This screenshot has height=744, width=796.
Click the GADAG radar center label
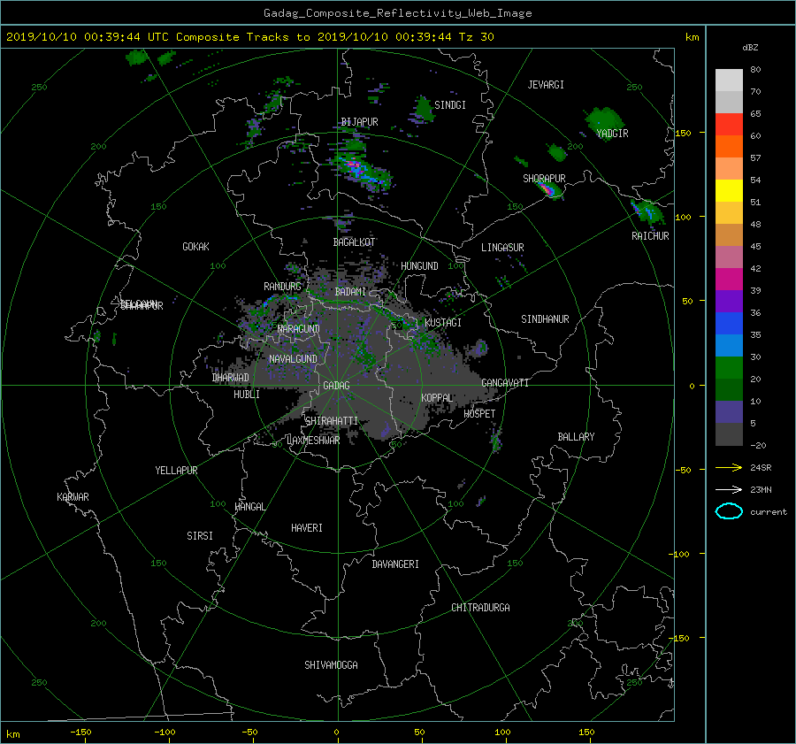point(336,386)
